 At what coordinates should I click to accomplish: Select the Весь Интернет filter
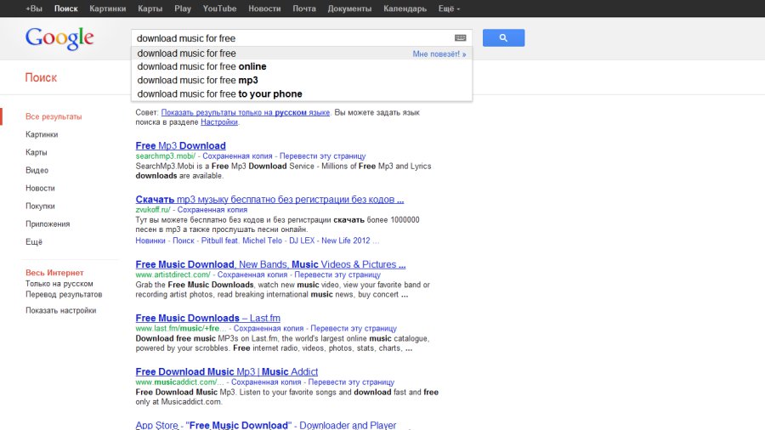54,273
